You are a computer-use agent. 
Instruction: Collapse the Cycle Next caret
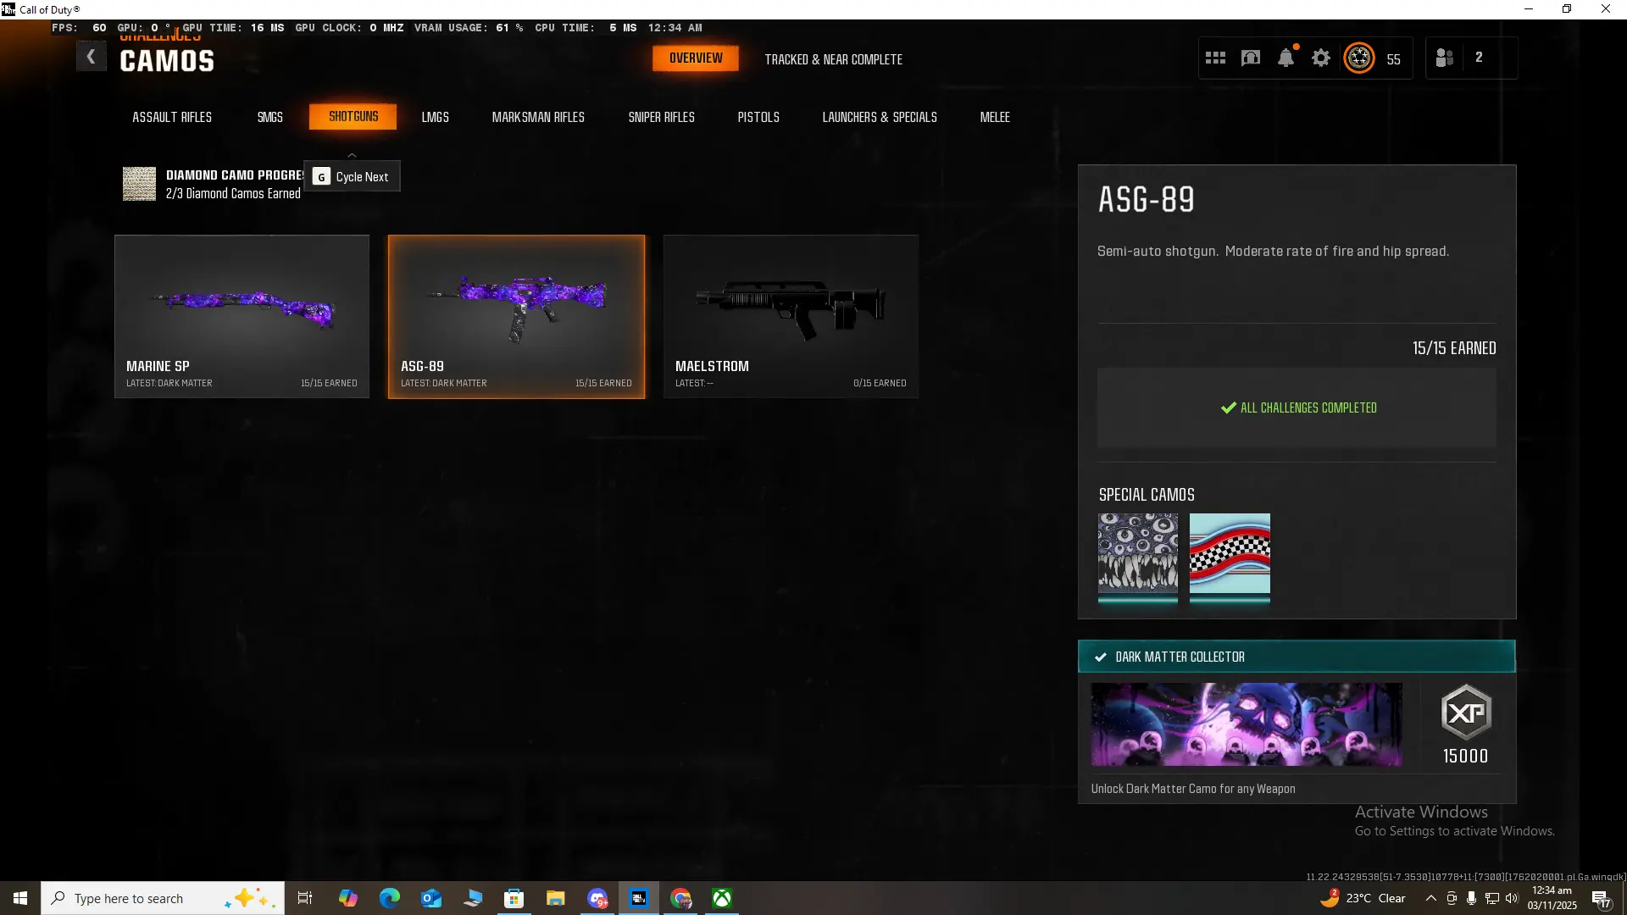click(x=352, y=155)
